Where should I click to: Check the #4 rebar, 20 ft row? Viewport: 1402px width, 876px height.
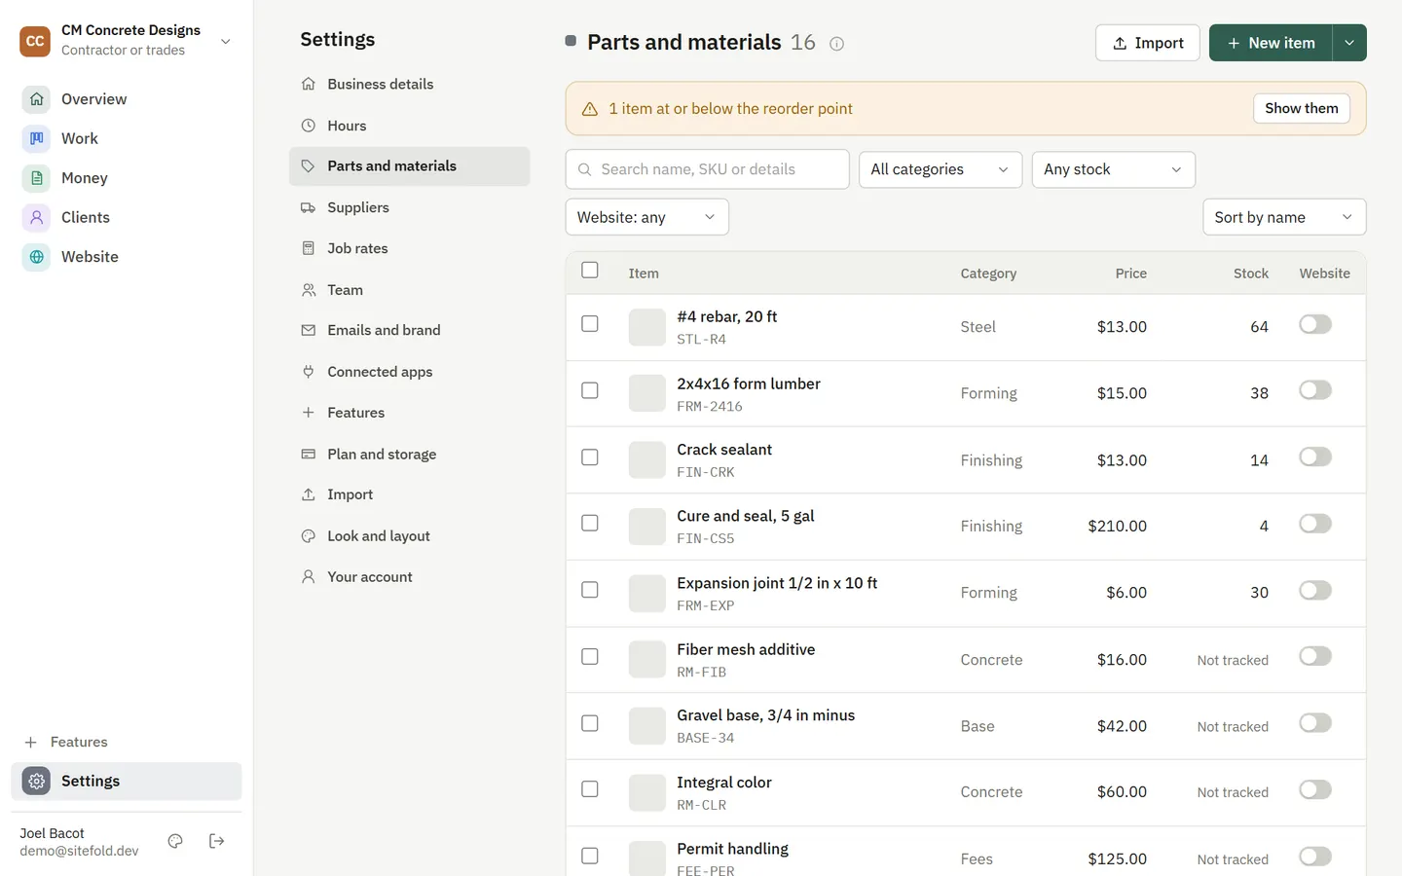[590, 324]
